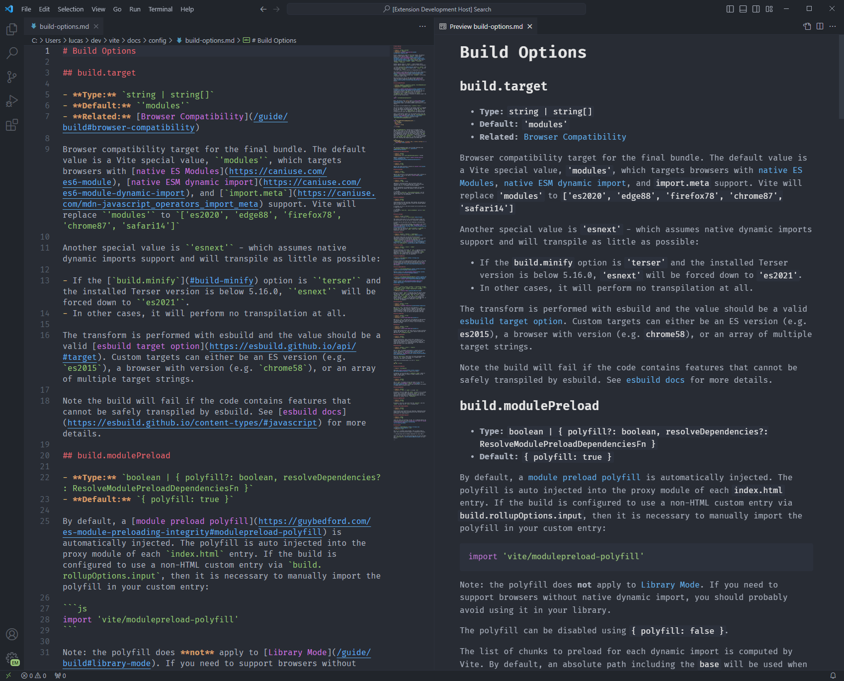
Task: Switch to the Preview build-options.md tab
Action: pyautogui.click(x=486, y=26)
